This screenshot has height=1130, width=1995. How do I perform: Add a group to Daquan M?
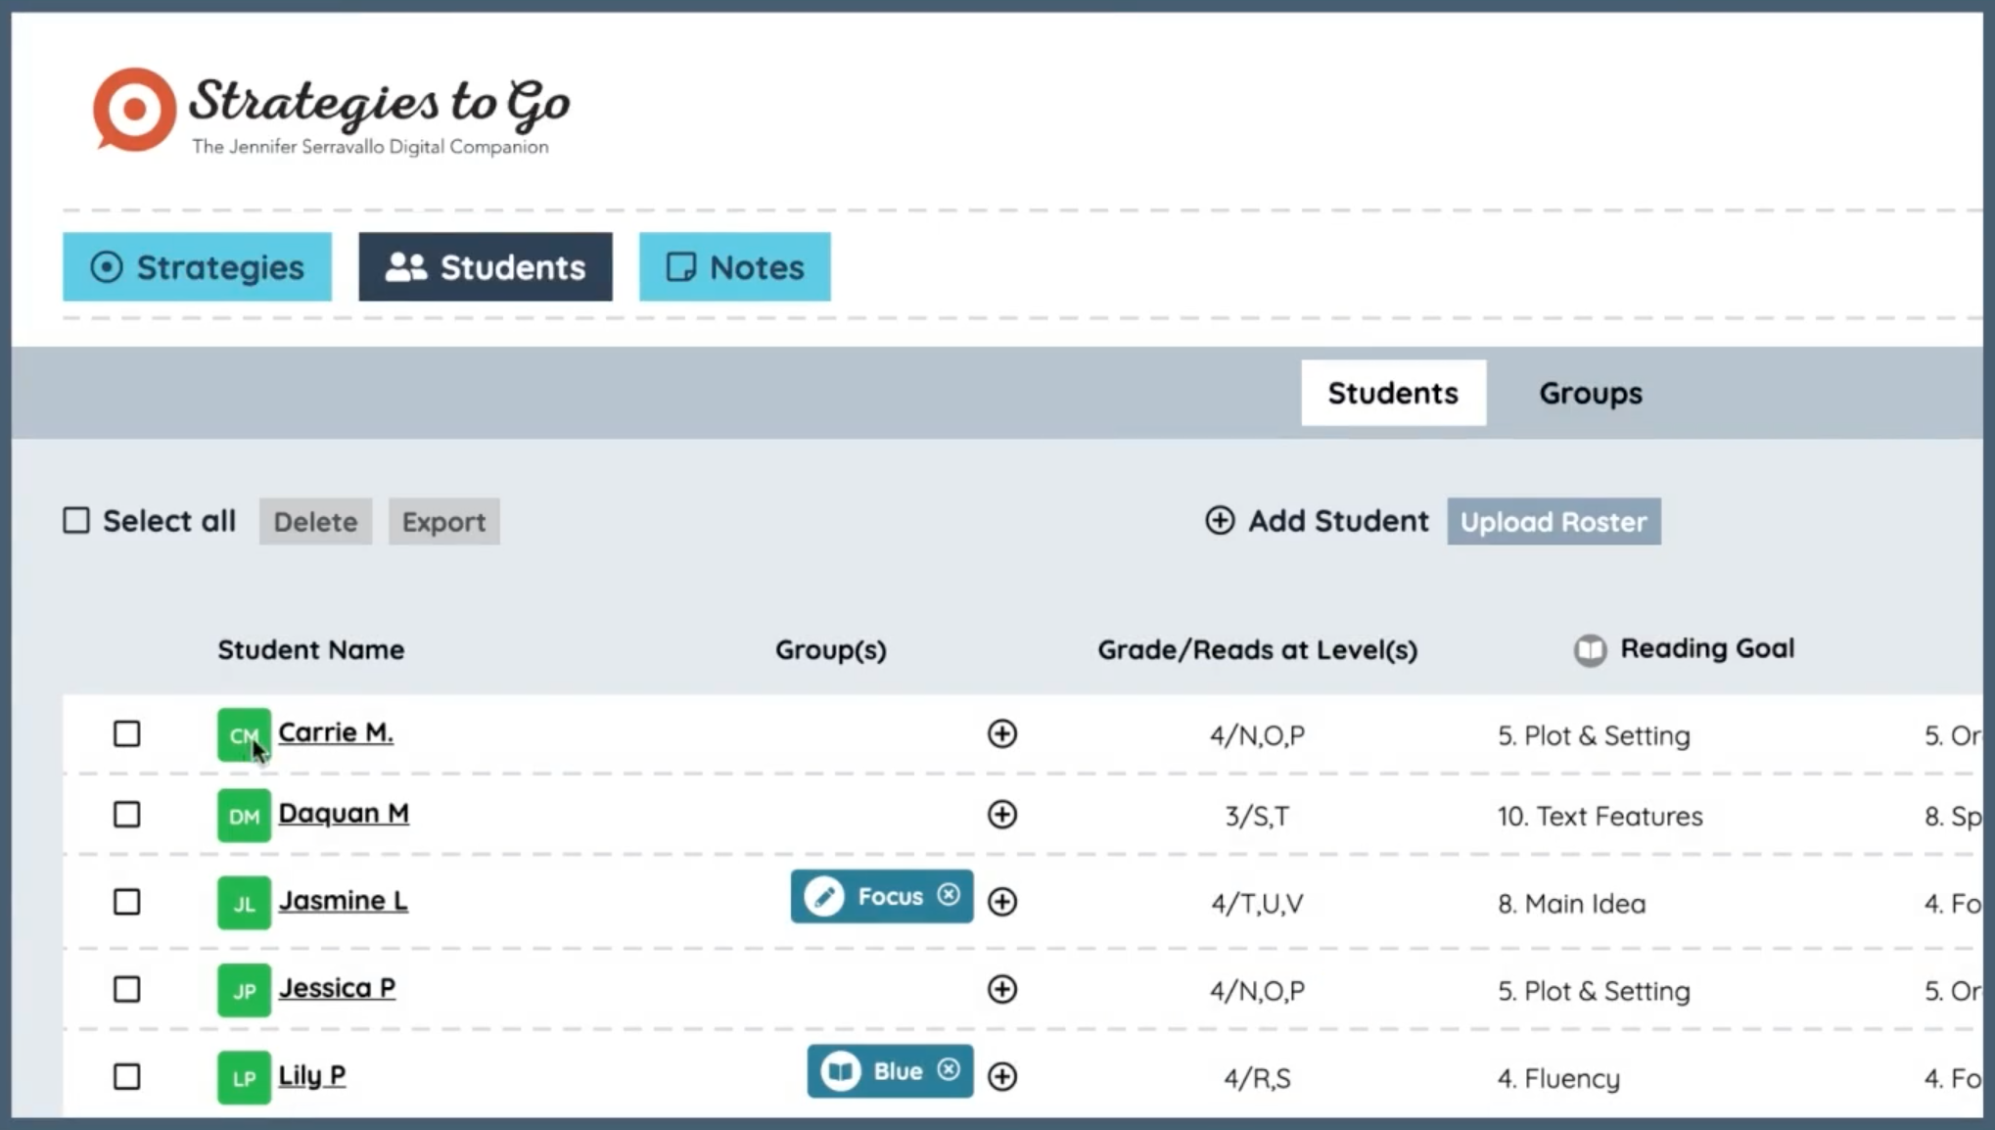click(1001, 815)
